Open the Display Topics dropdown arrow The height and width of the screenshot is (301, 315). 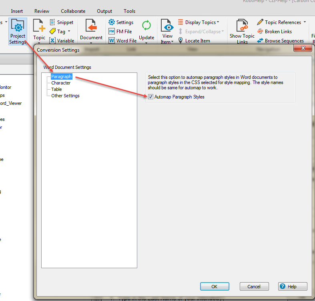pyautogui.click(x=218, y=22)
